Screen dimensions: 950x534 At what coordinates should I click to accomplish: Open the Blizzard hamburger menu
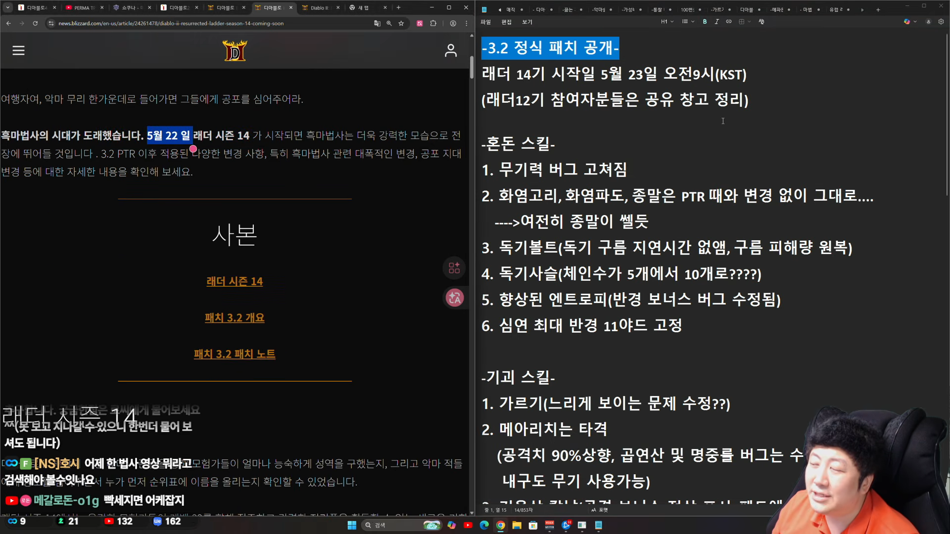pyautogui.click(x=18, y=50)
